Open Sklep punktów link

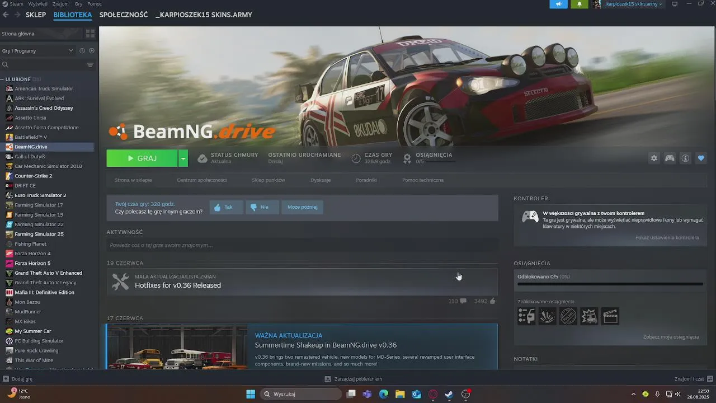[x=268, y=180]
